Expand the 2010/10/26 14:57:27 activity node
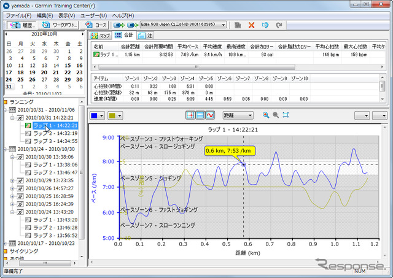393x278 pixels. click(x=12, y=188)
